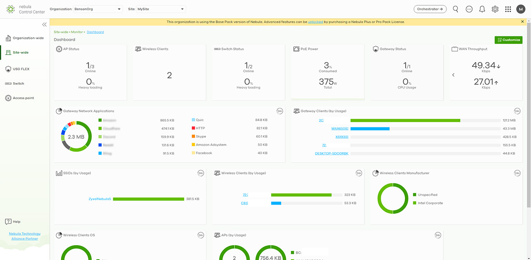Click the AP Status widget icon
Image resolution: width=531 pixels, height=260 pixels.
pyautogui.click(x=59, y=49)
